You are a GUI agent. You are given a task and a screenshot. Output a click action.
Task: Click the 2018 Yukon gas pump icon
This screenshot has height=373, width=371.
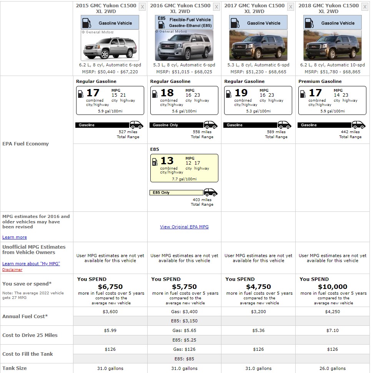[309, 23]
